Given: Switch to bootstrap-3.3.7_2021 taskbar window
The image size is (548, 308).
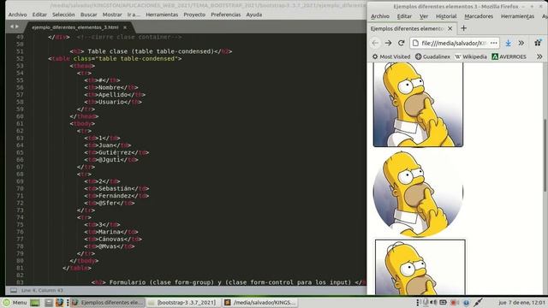Looking at the screenshot, I should (183, 302).
